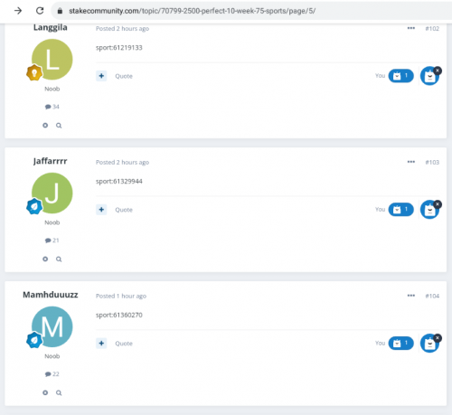This screenshot has width=452, height=415.
Task: Open options menu on post #104
Action: [411, 296]
